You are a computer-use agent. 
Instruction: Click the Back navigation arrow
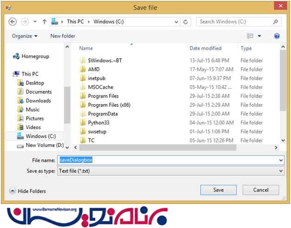pyautogui.click(x=13, y=22)
